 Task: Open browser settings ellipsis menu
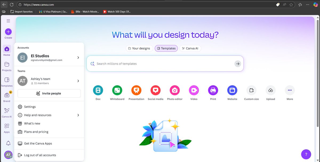(x=308, y=5)
